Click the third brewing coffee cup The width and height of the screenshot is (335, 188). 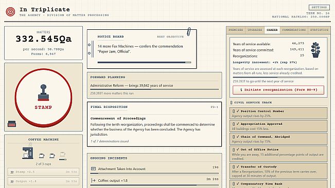63,154
